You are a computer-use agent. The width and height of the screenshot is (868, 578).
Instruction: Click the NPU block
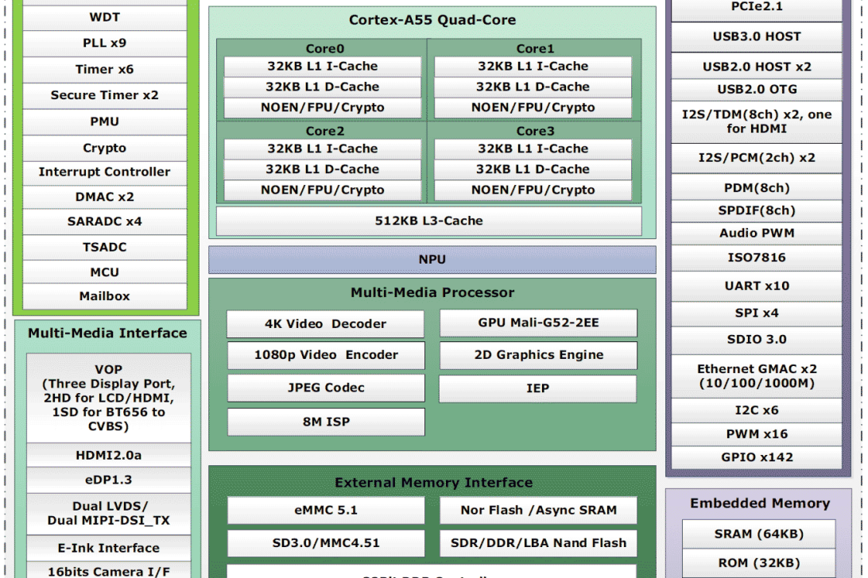432,260
